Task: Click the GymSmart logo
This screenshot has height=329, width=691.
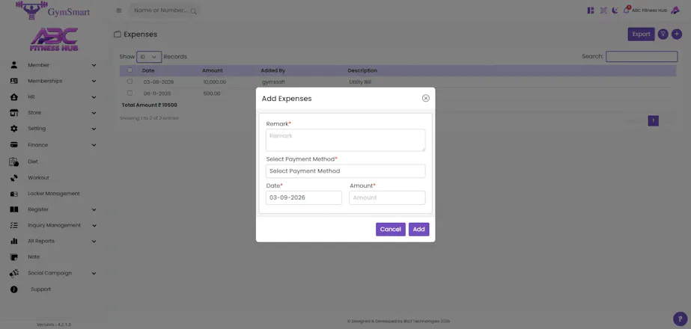Action: pos(53,10)
